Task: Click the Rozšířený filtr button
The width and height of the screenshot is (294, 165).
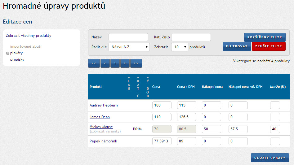Action: [x=265, y=37]
